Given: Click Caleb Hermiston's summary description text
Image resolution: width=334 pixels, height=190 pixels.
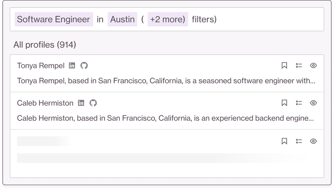Looking at the screenshot, I should [x=165, y=118].
